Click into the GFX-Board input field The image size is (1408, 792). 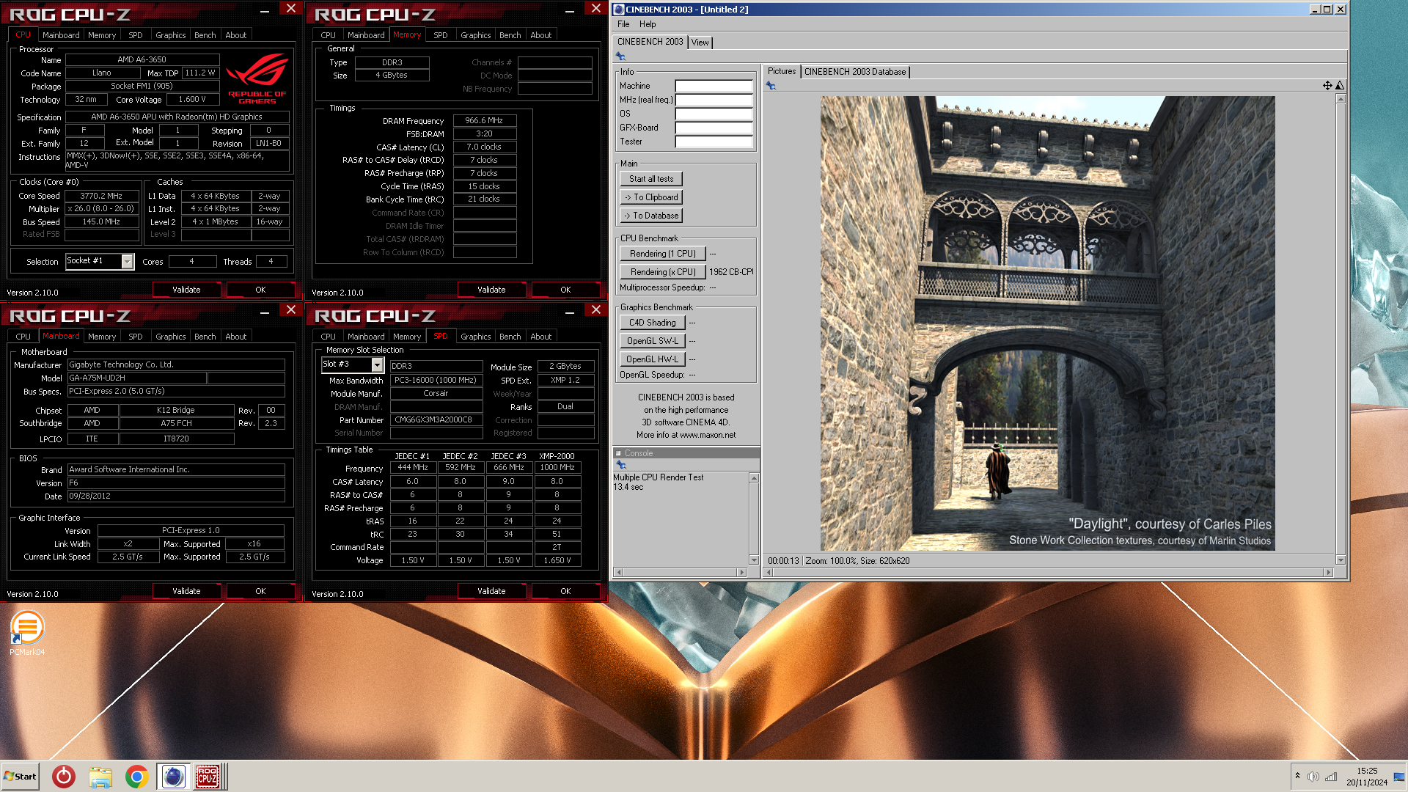pyautogui.click(x=714, y=128)
